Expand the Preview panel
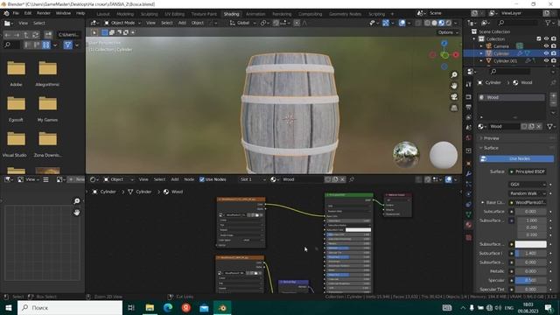Viewport: 560px width, 315px height. tap(492, 138)
